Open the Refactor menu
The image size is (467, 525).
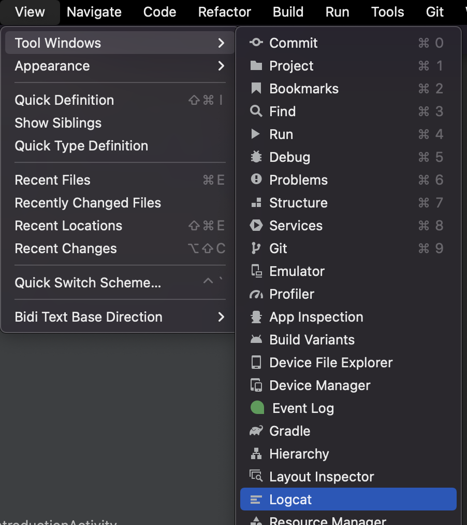[225, 11]
